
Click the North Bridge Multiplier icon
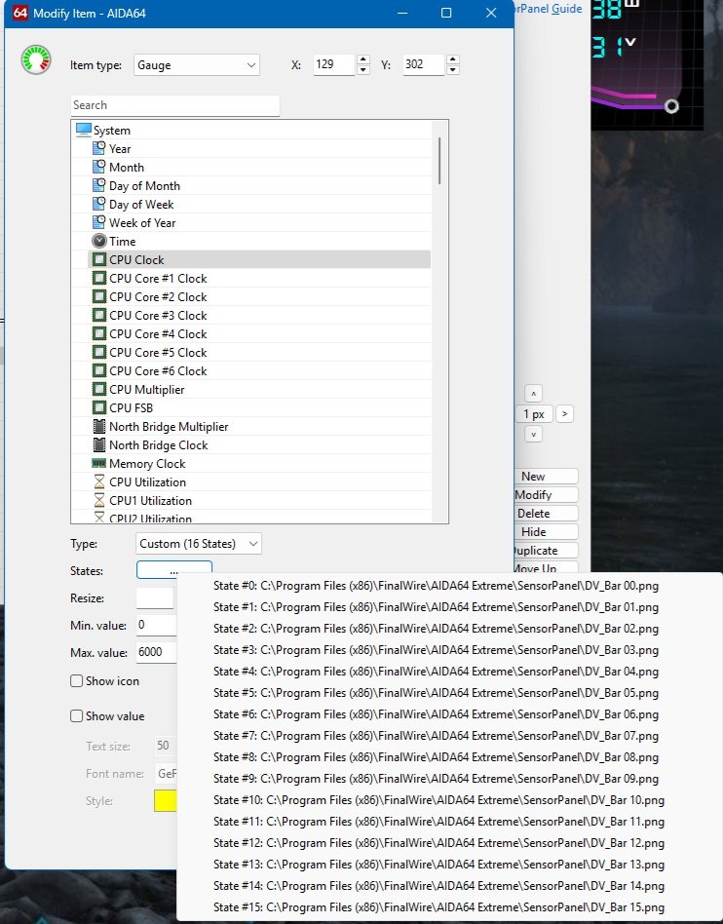pos(99,426)
